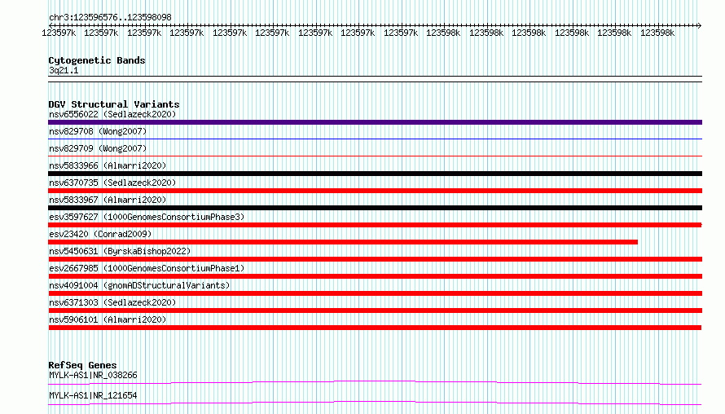Click the last 123598k ruler tick label

click(657, 33)
